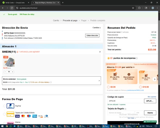The height and width of the screenshot is (128, 160).
Task: Open the Windows Start menu
Action: point(2,126)
